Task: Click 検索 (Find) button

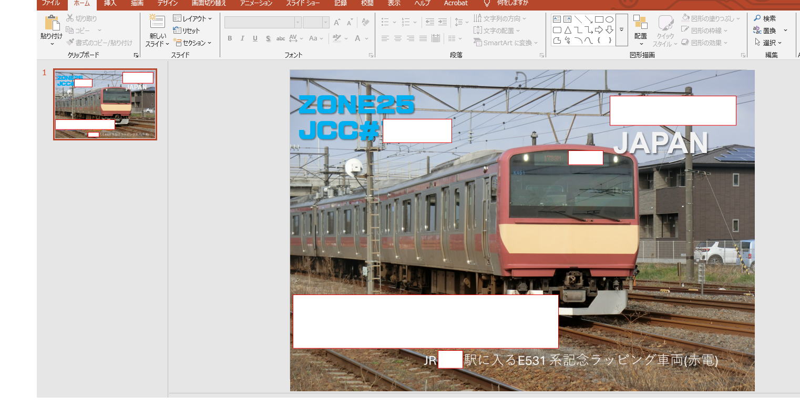Action: tap(765, 18)
